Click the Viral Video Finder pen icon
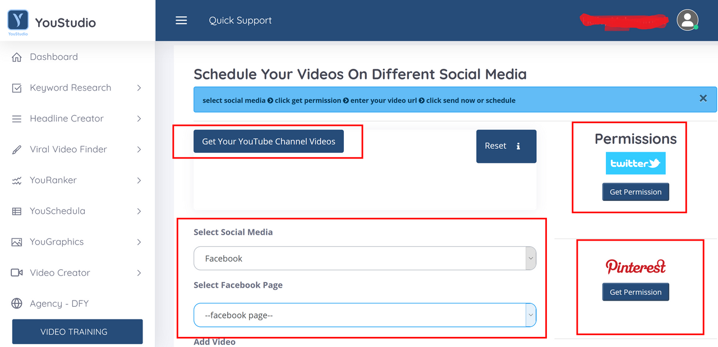Image resolution: width=718 pixels, height=347 pixels. 17,149
